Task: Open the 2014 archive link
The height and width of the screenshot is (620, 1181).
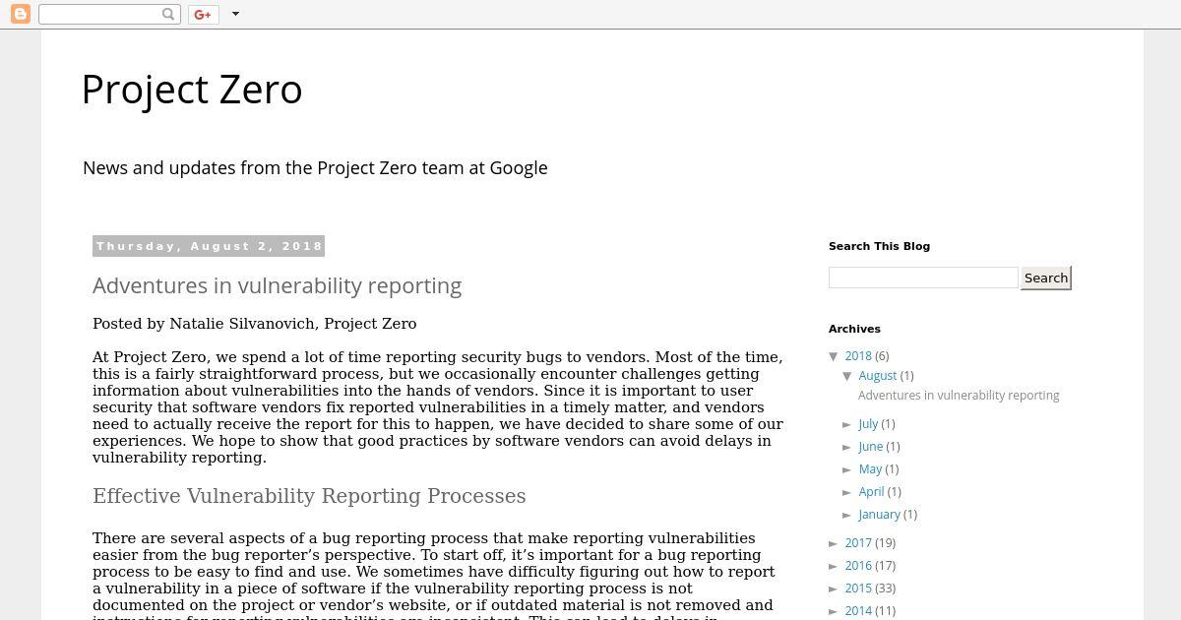Action: (858, 611)
